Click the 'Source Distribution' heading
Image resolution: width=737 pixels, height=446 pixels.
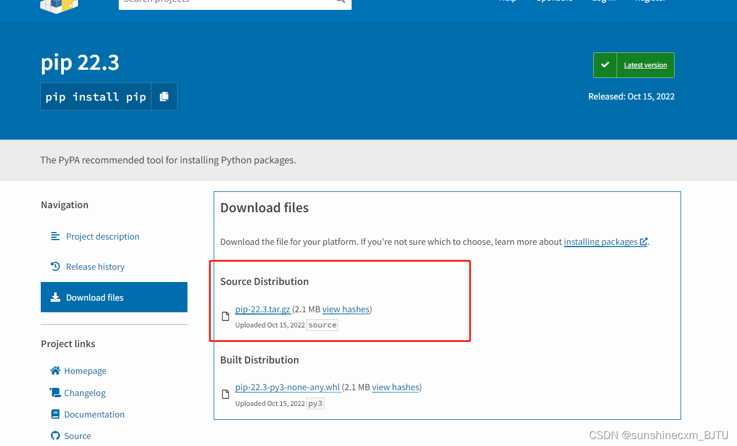pos(264,281)
